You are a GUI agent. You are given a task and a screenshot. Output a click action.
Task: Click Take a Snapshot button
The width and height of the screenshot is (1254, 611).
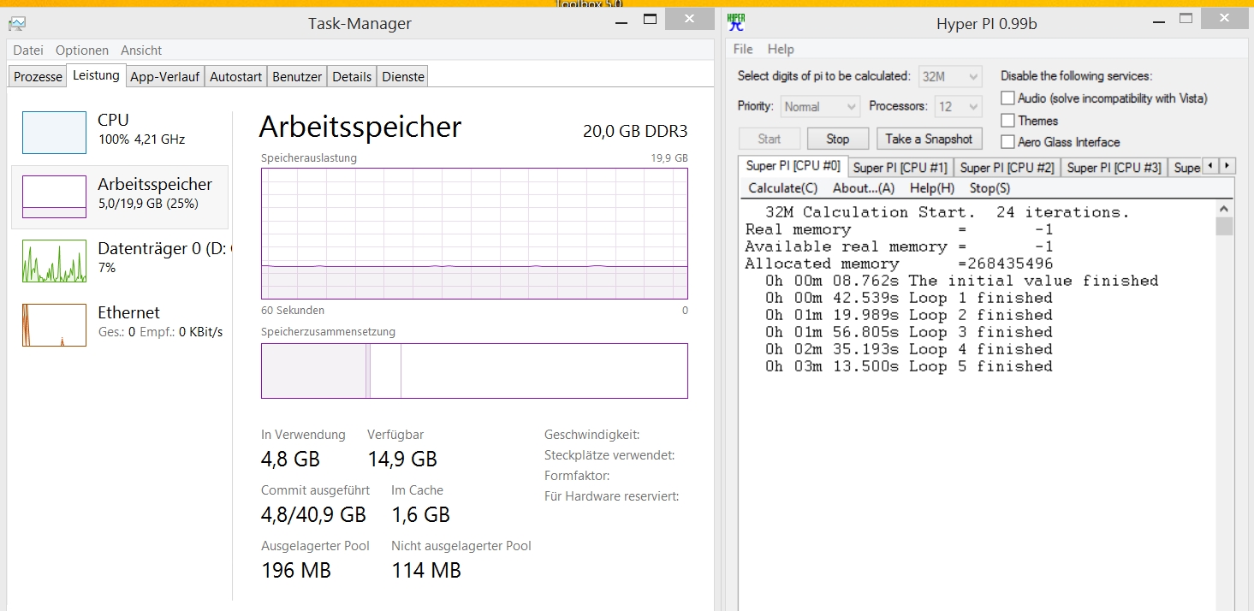[x=929, y=139]
